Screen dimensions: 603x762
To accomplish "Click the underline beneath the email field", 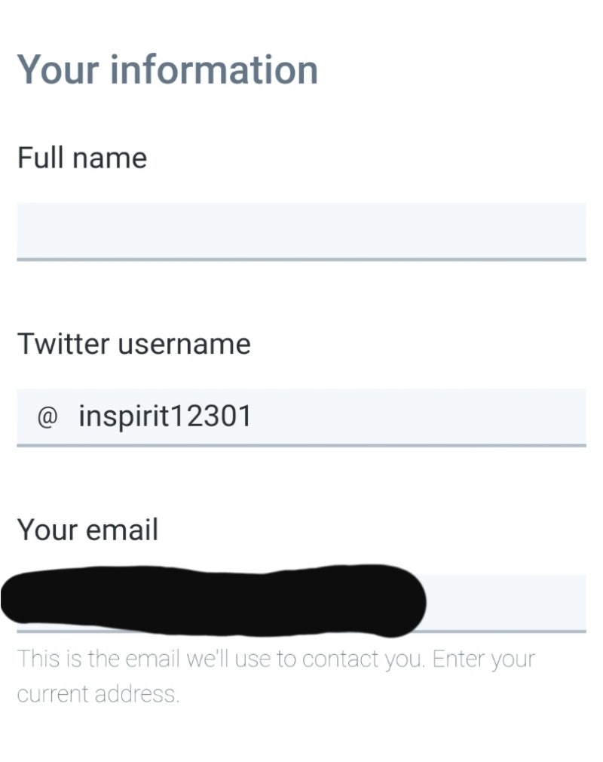I will [x=507, y=631].
